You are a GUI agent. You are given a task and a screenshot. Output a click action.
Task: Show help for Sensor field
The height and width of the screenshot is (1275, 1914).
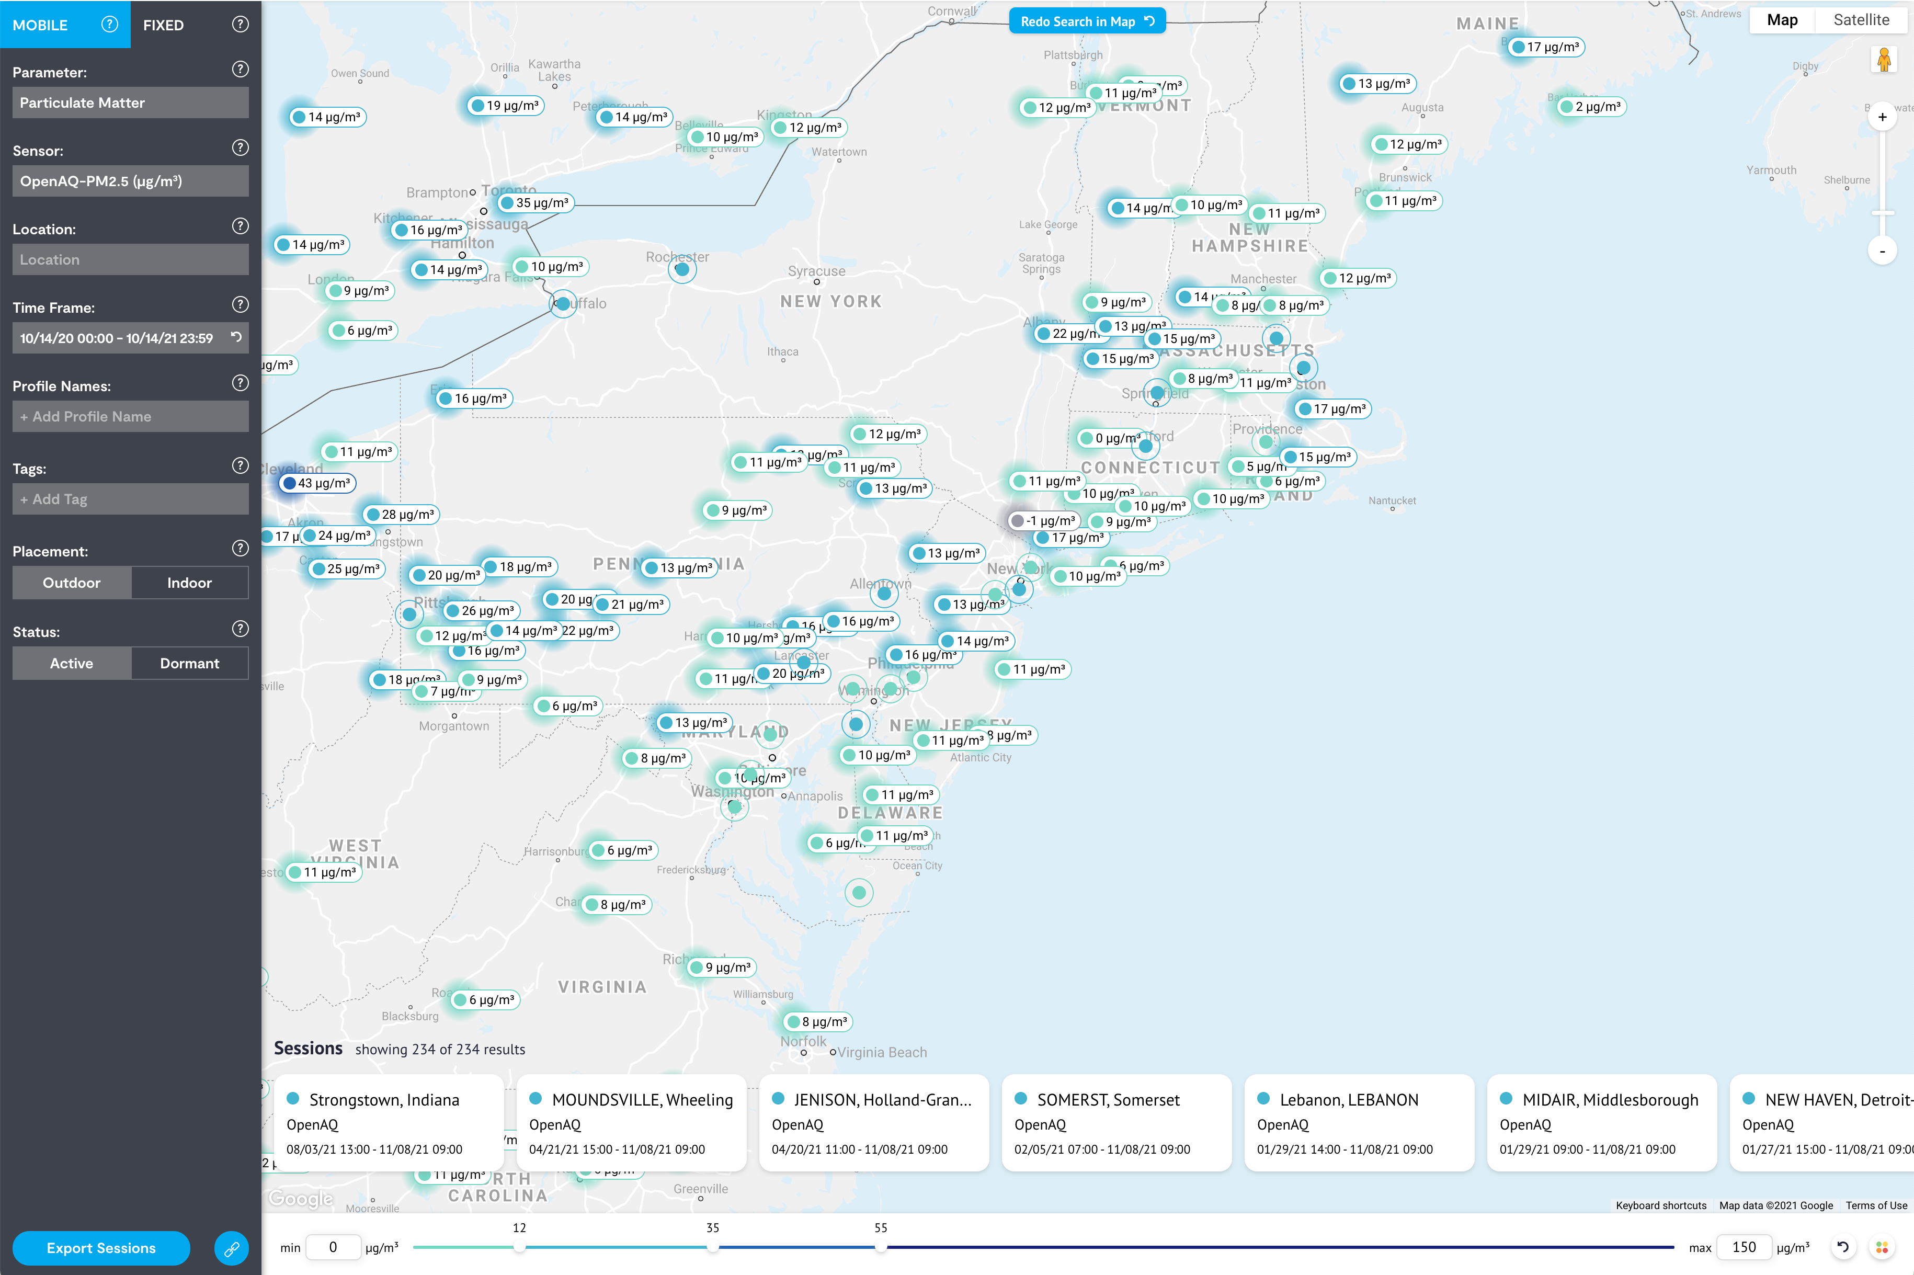(x=240, y=147)
